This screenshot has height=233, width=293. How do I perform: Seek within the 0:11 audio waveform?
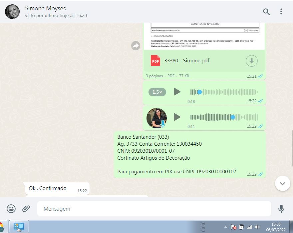[x=224, y=117]
